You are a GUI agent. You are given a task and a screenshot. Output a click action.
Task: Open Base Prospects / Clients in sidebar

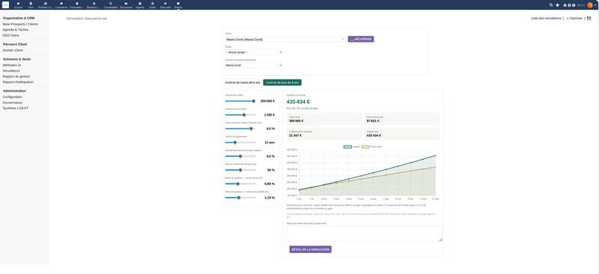(20, 24)
